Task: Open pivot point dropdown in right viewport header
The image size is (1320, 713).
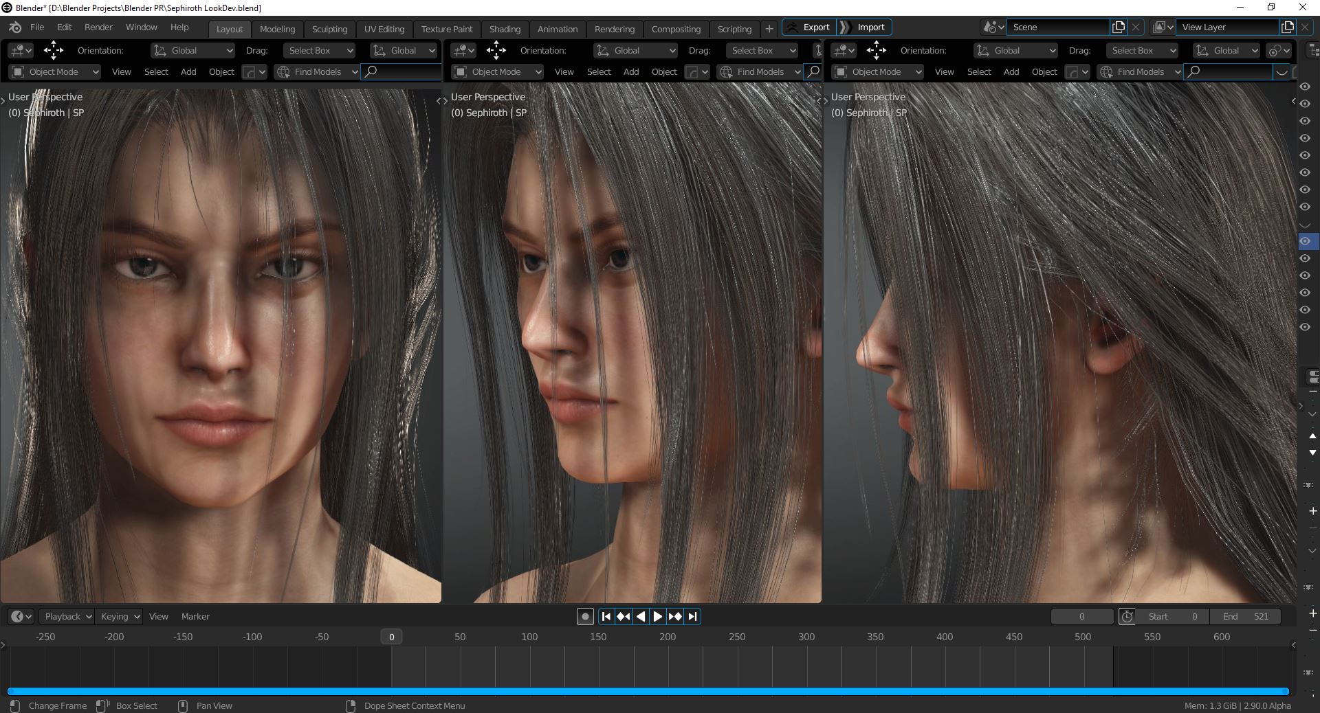Action: pos(1279,50)
